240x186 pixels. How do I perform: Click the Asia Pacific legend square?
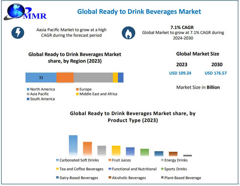pos(28,94)
